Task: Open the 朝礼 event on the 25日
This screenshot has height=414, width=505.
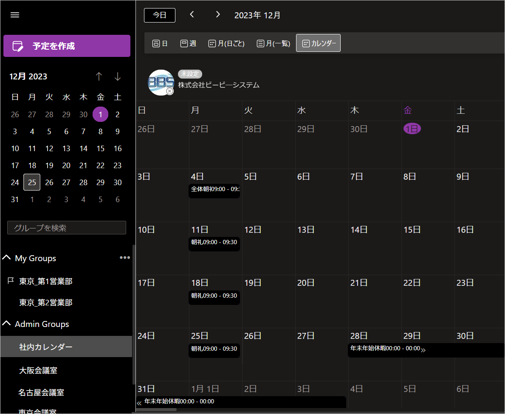Action: coord(214,350)
